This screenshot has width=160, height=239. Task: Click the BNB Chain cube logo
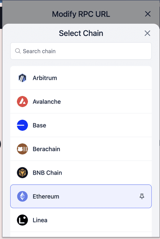pyautogui.click(x=22, y=173)
